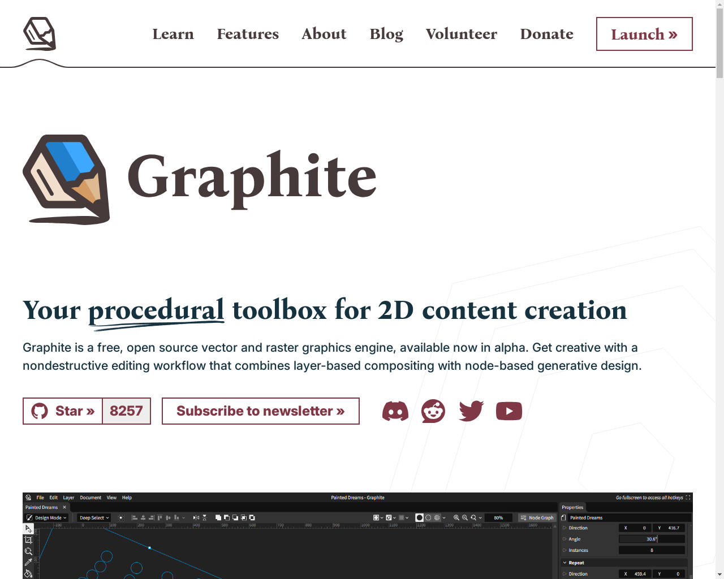724x579 pixels.
Task: Open the view mode options dropdown arrow
Action: (444, 517)
